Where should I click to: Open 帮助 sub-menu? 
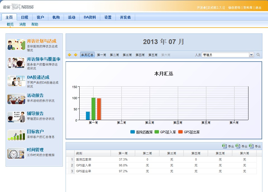35,24
